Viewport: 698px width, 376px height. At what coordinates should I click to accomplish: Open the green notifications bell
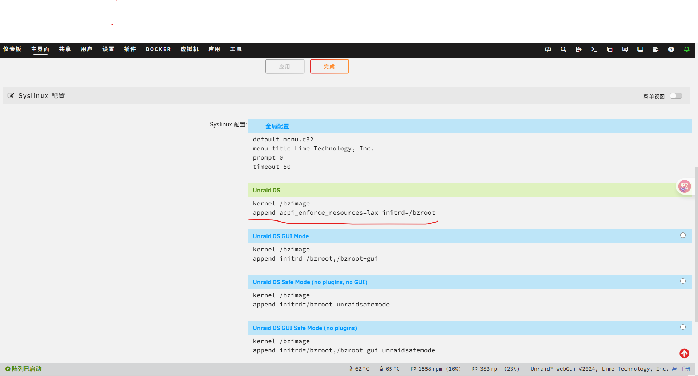coord(686,49)
